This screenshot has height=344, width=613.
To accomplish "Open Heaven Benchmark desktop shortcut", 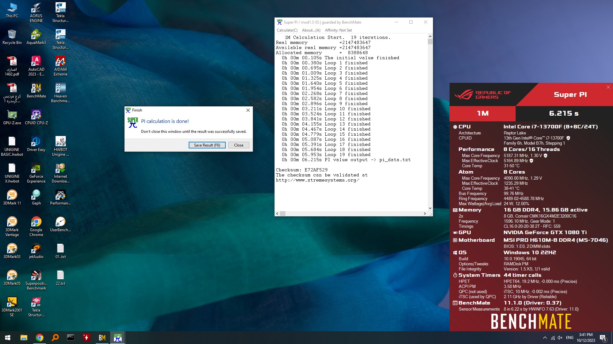I will pos(60,93).
